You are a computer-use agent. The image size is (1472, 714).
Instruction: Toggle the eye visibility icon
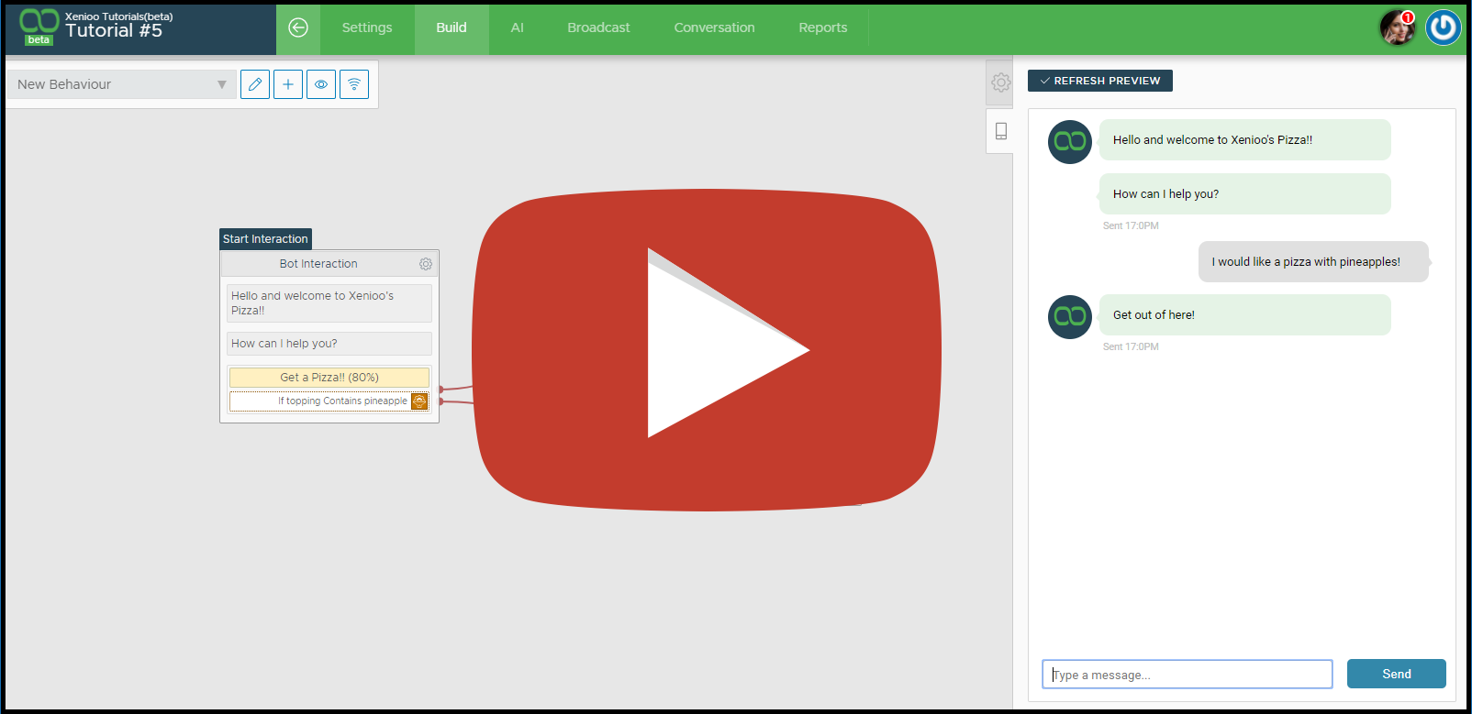(x=321, y=84)
